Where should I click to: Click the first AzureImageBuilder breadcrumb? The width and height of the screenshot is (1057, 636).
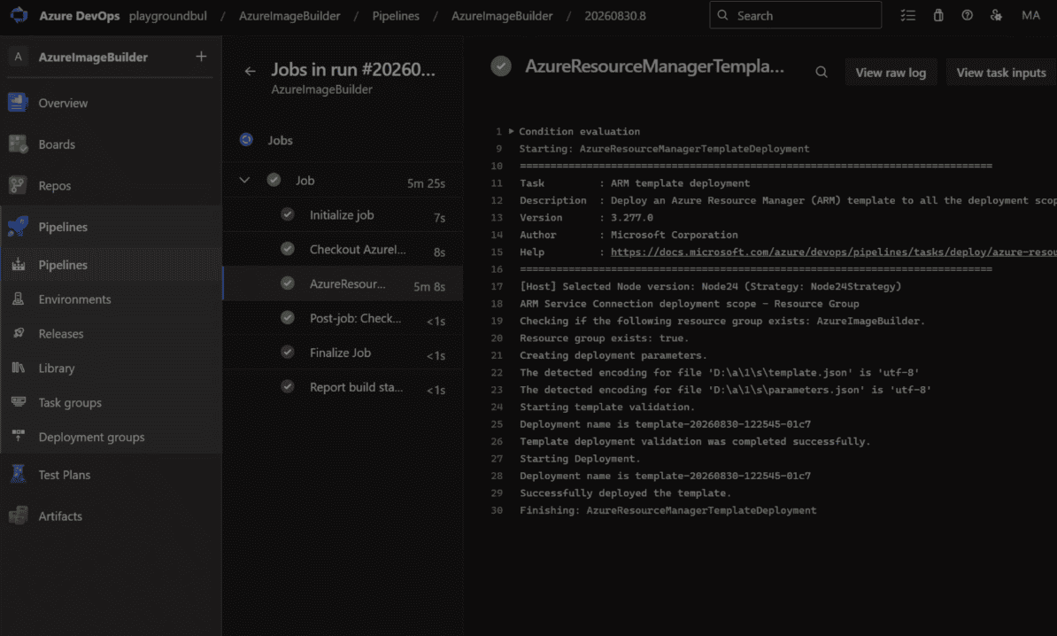point(289,16)
